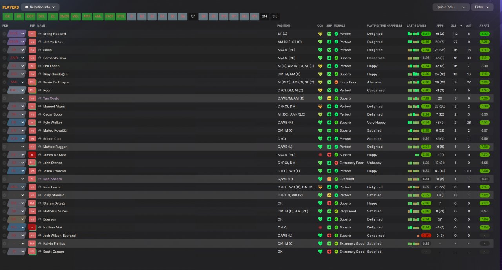Viewport: 502px width, 270px height.
Task: Click the Int info badge for Erling Haaland
Action: coord(32,34)
